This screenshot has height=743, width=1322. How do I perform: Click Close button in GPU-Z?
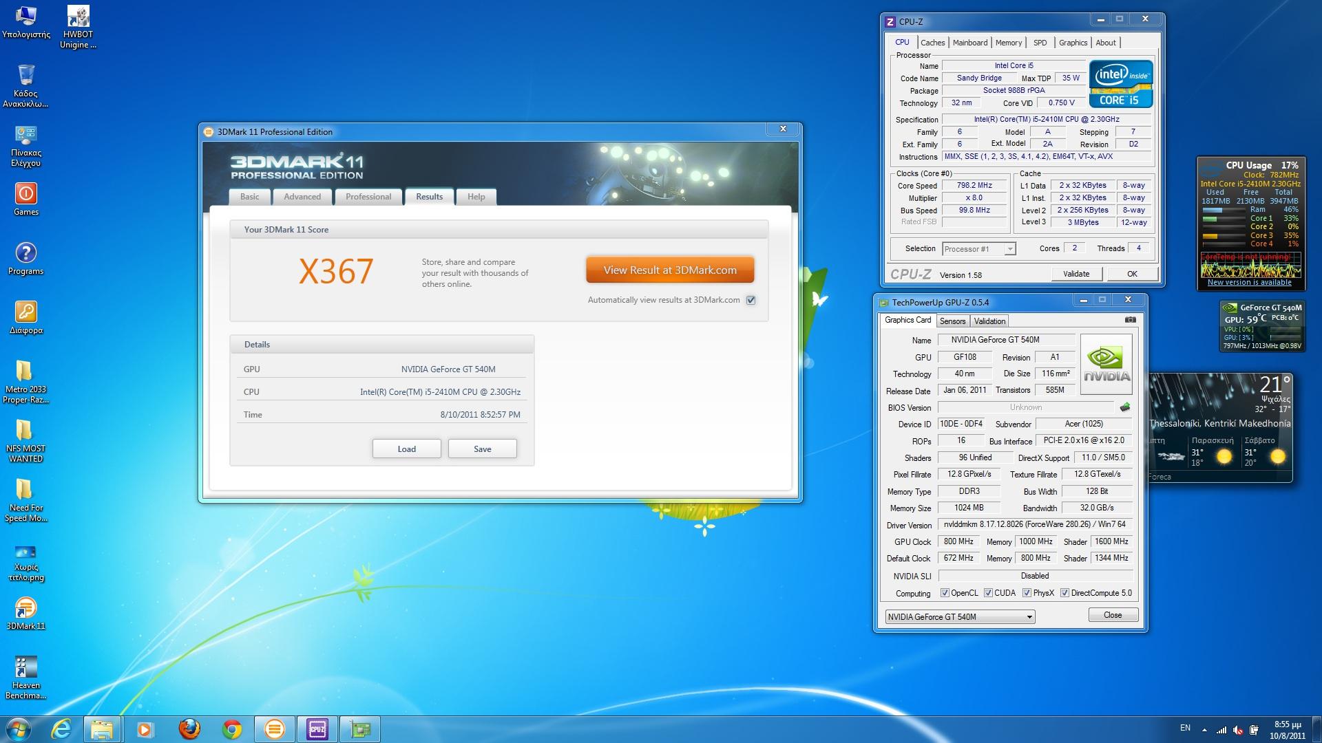tap(1113, 615)
